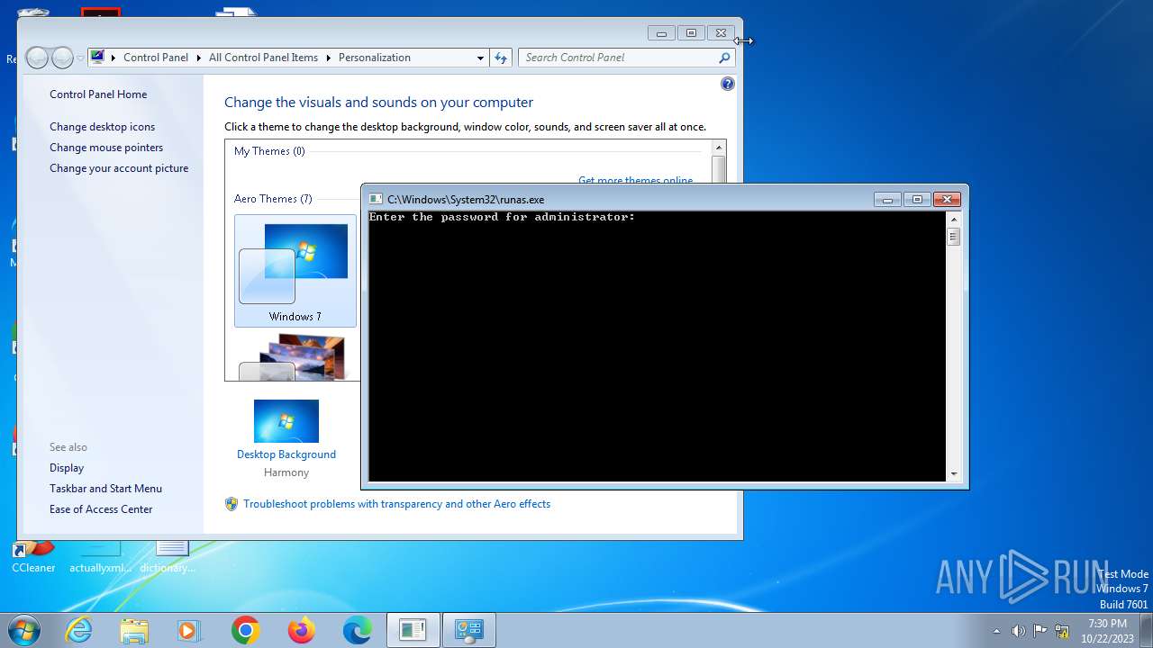Launch Microsoft Edge from taskbar
This screenshot has width=1153, height=648.
[357, 631]
